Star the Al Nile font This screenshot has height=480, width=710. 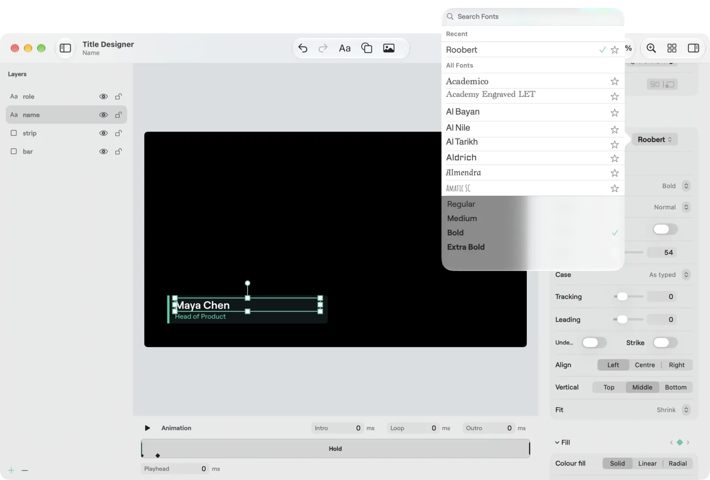pos(615,130)
